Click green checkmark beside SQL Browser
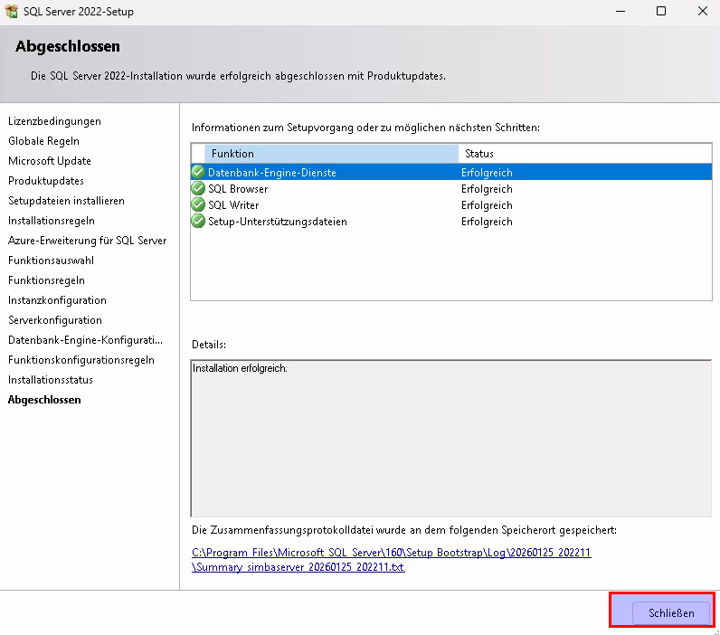Viewport: 720px width, 635px height. [x=198, y=188]
